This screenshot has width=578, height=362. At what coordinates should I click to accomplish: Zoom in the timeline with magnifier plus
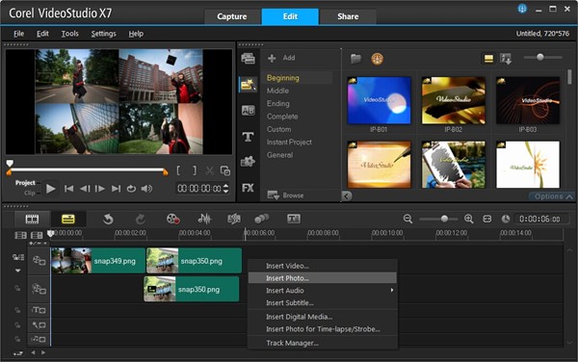coord(469,219)
